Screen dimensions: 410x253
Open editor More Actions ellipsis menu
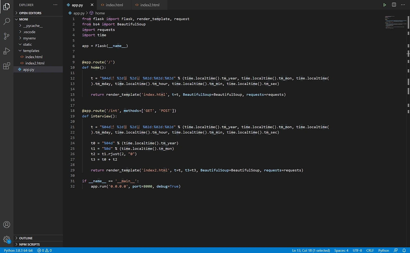[403, 5]
